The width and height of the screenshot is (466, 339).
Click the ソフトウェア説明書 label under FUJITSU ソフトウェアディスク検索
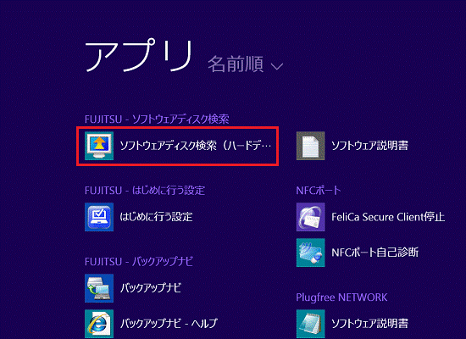(370, 146)
